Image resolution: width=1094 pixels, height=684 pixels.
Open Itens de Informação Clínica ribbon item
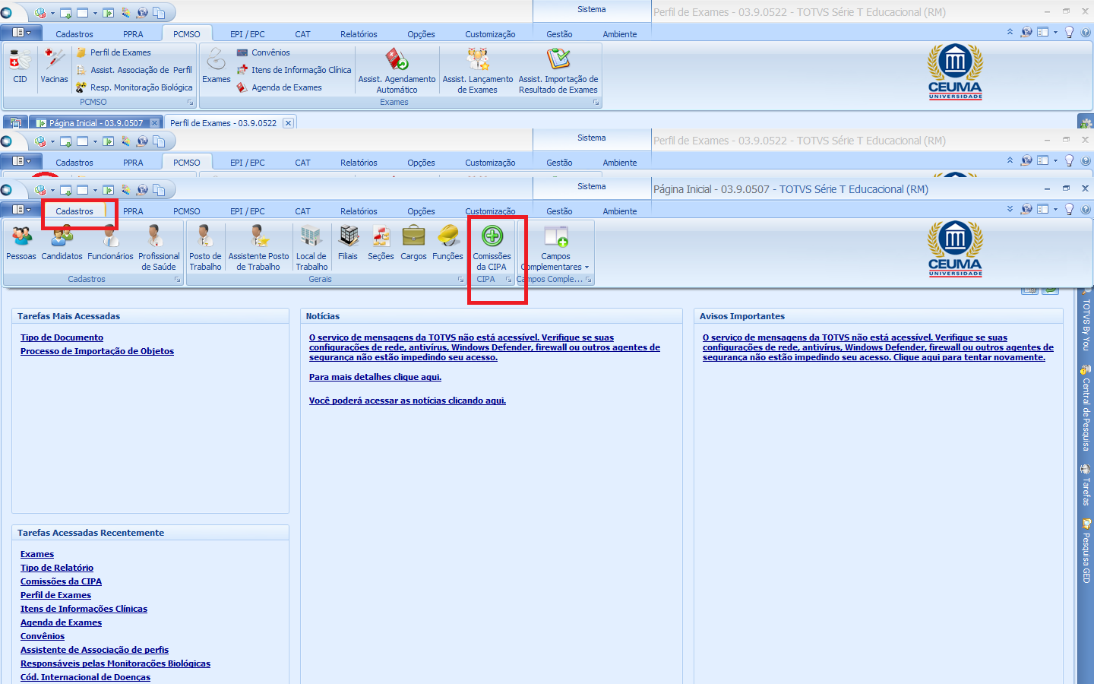coord(293,70)
